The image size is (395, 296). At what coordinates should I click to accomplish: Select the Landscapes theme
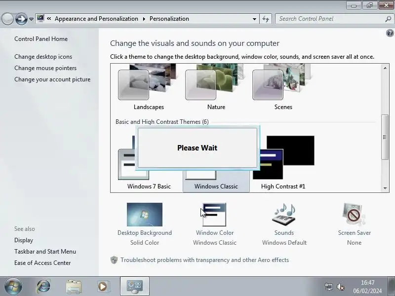(x=149, y=87)
